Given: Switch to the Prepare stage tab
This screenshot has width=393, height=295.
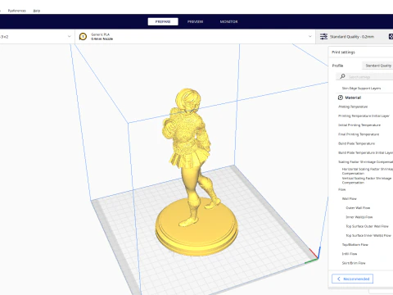Looking at the screenshot, I should 163,21.
